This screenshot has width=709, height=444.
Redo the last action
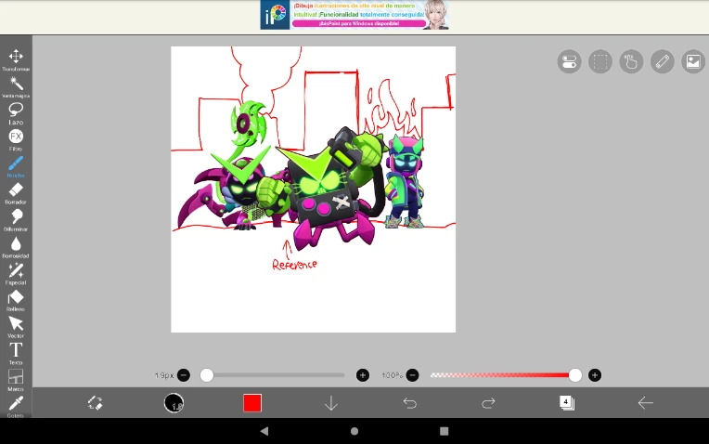tap(488, 403)
